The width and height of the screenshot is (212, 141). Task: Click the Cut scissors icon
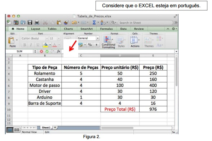click(x=45, y=22)
